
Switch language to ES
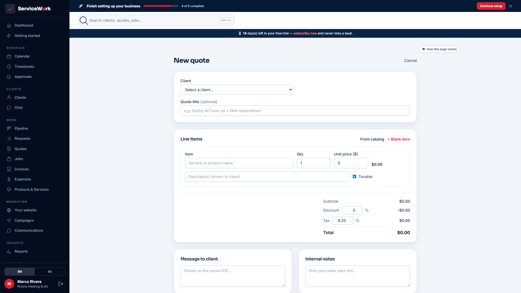(50, 272)
